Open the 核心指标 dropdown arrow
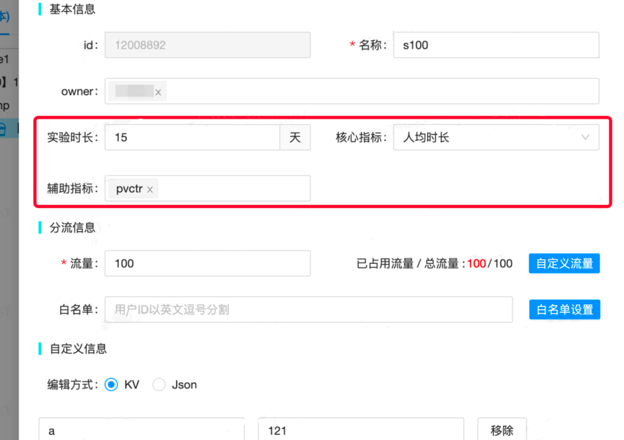The height and width of the screenshot is (440, 624). coord(585,137)
